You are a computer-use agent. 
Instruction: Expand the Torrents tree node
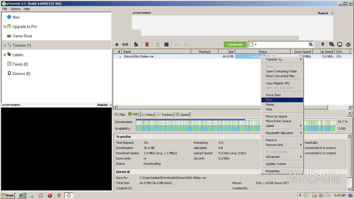[x=5, y=45]
